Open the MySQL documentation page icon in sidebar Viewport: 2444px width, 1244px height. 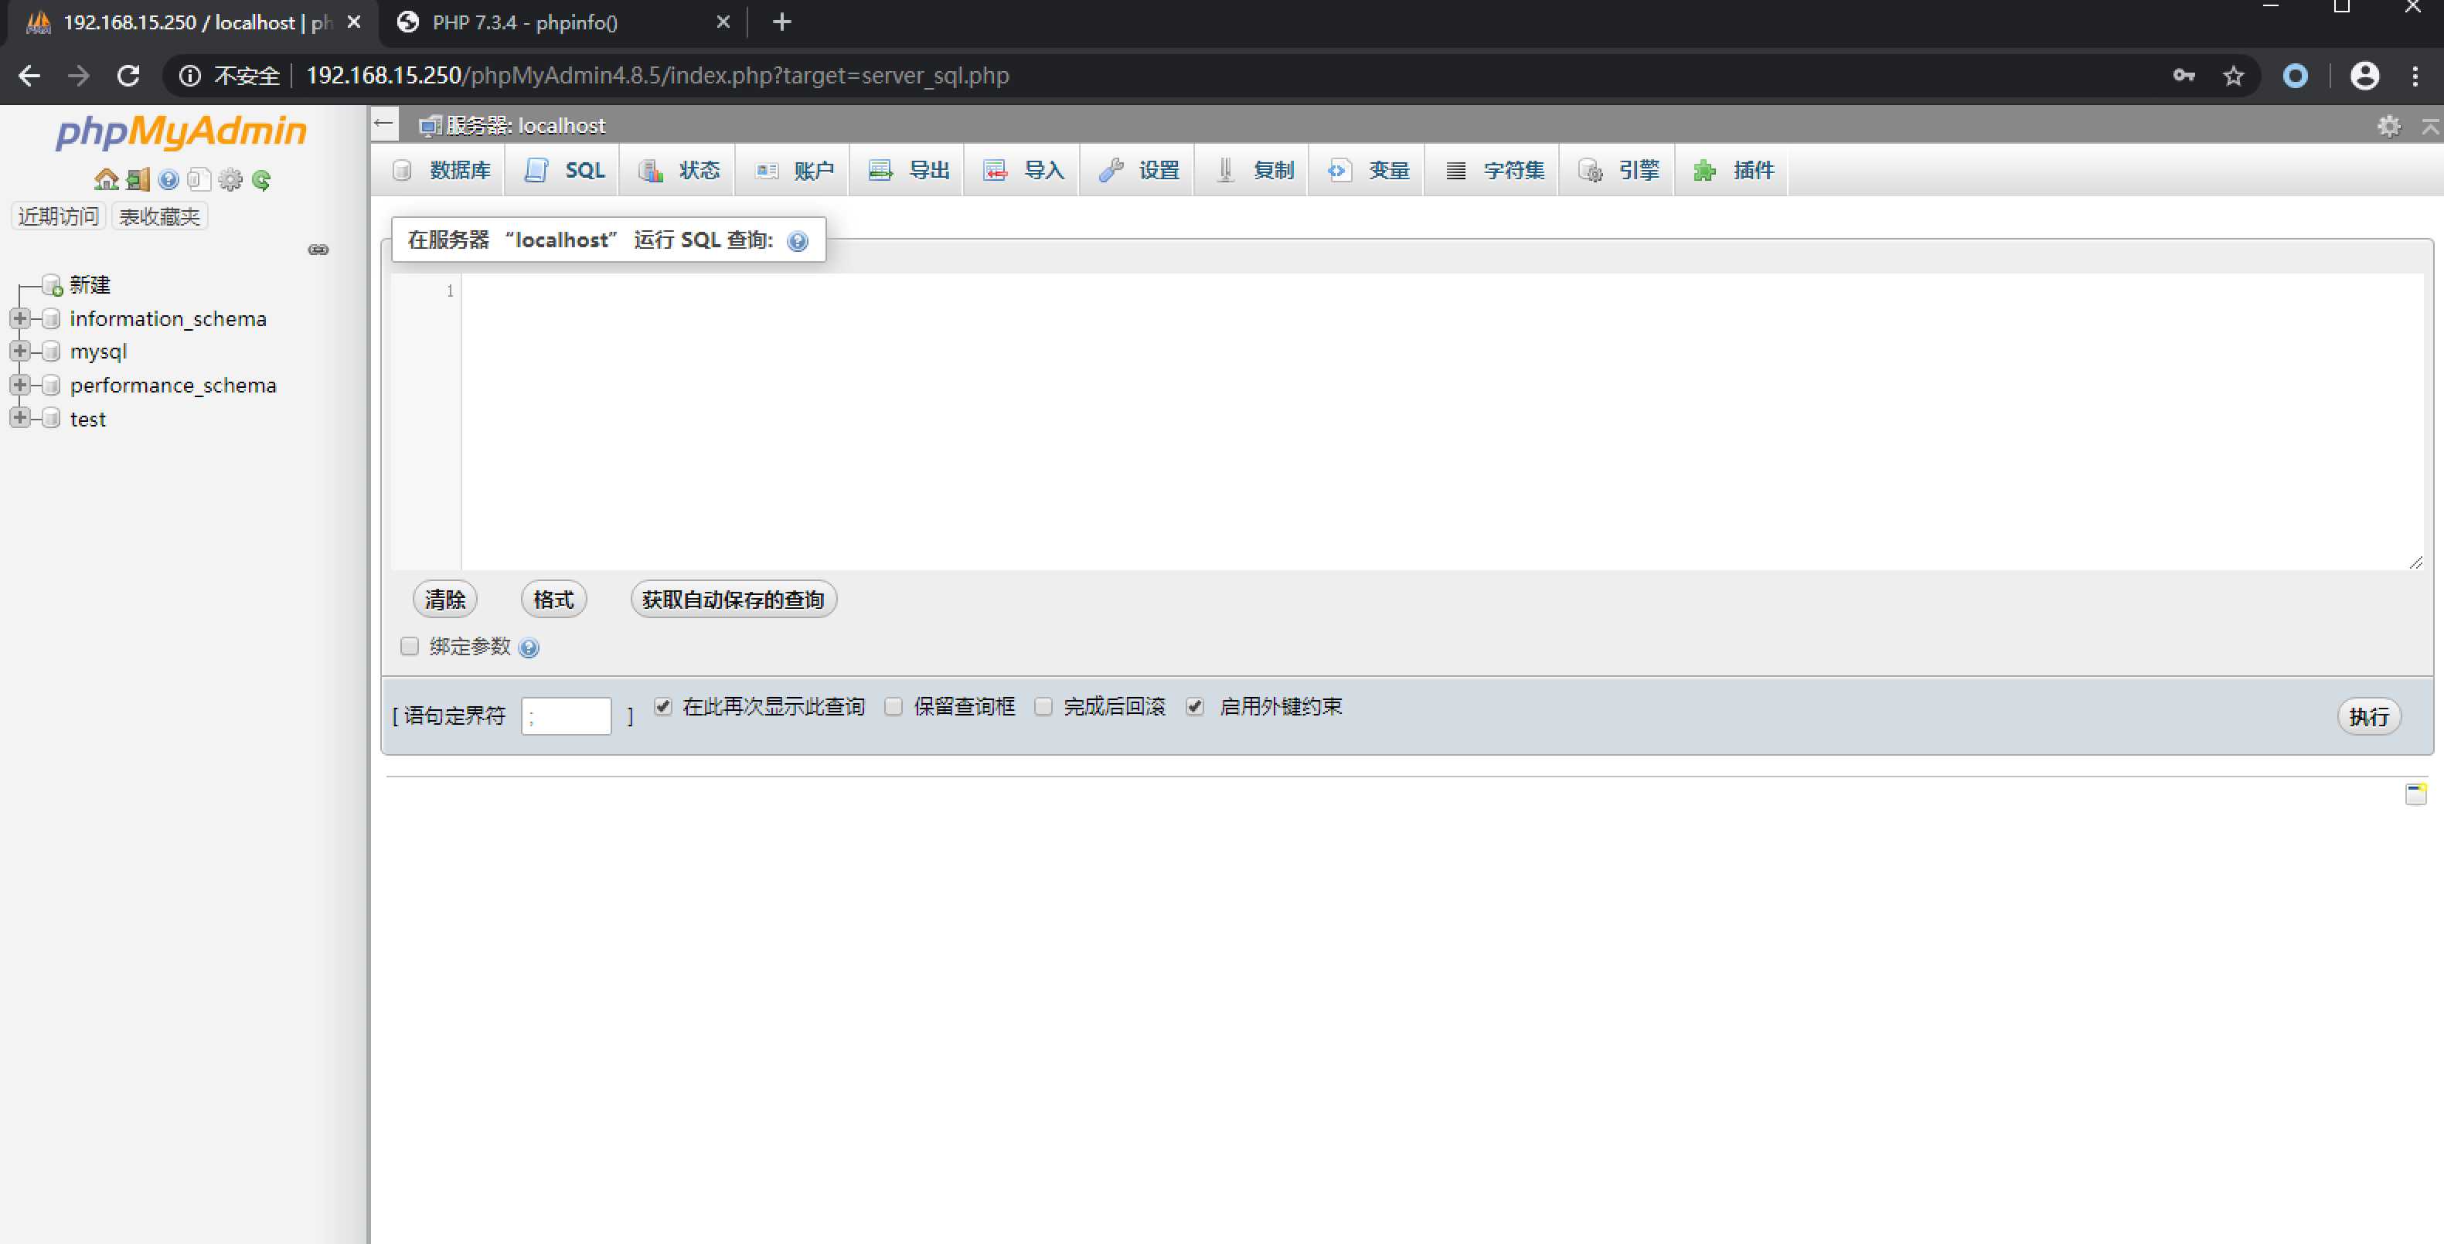199,179
